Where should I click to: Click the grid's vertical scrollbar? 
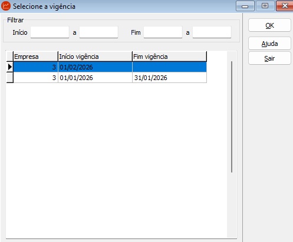click(x=232, y=117)
